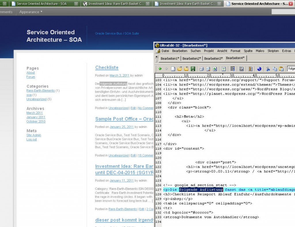Click Site Admin link under Meta
Screen dimensions: 295x227
pyautogui.click(x=34, y=135)
